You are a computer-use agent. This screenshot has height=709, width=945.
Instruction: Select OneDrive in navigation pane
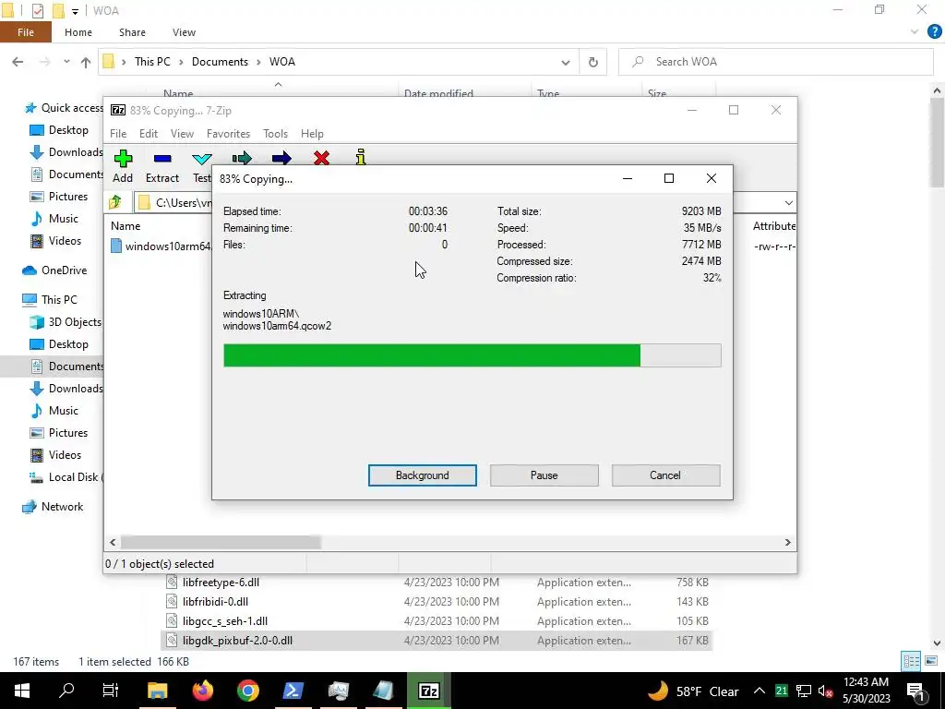pyautogui.click(x=54, y=270)
